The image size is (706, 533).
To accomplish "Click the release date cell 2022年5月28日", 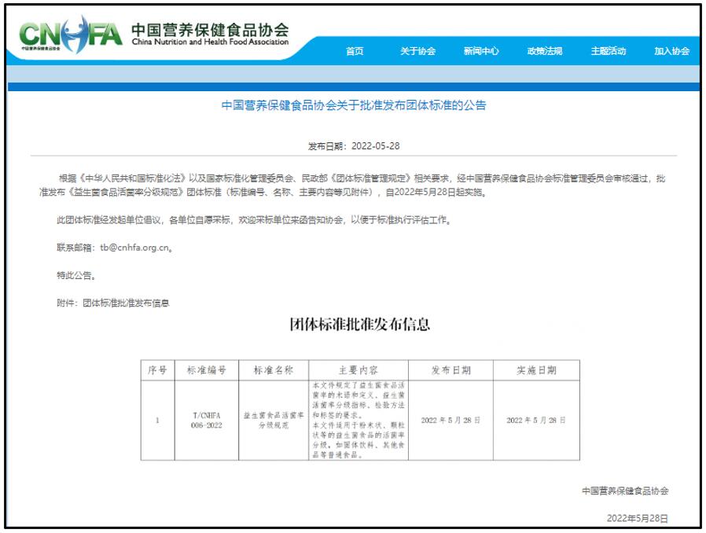I will 450,420.
